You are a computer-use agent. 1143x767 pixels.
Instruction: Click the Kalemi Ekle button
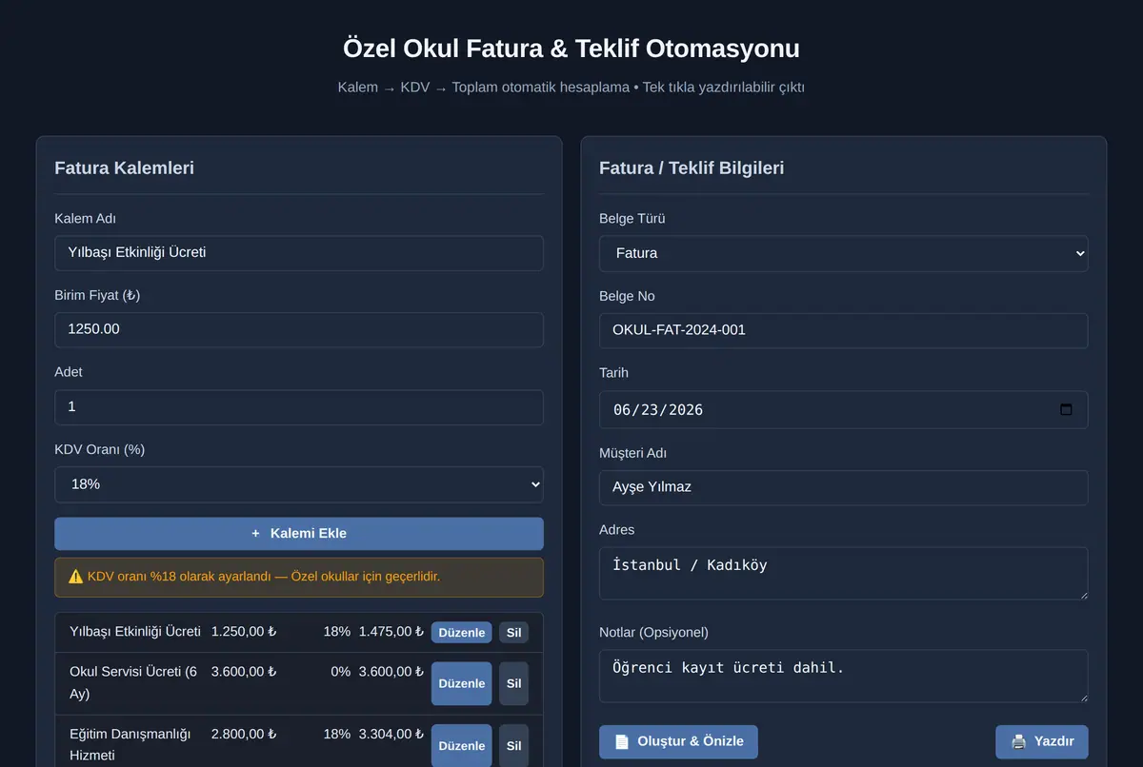tap(299, 534)
